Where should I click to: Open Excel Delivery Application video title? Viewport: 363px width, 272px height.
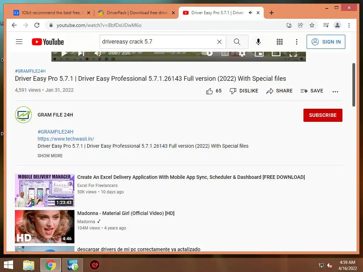[x=191, y=177]
